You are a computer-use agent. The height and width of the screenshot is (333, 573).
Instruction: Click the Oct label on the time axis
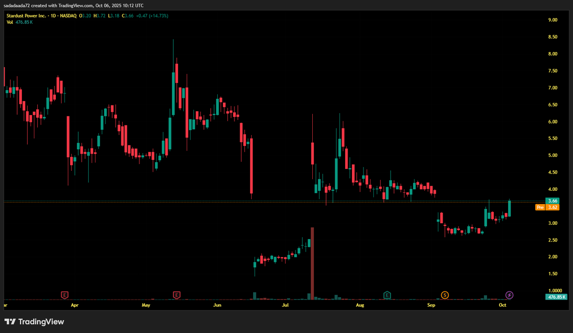pyautogui.click(x=502, y=304)
